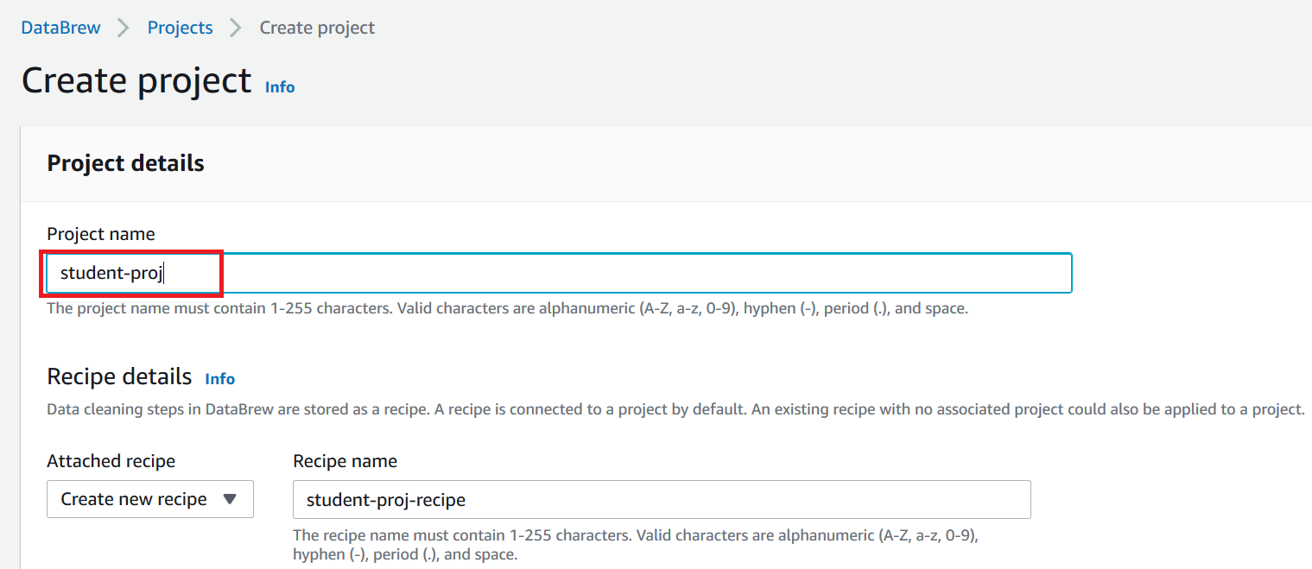Click the DataBrew breadcrumb link

[60, 28]
